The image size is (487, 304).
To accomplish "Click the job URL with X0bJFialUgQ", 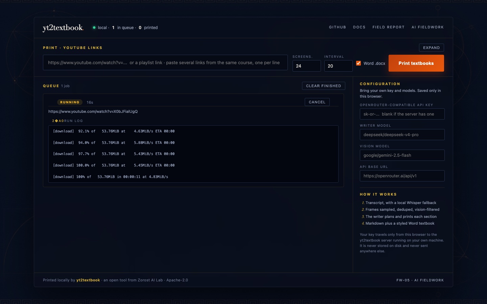I will 93,111.
